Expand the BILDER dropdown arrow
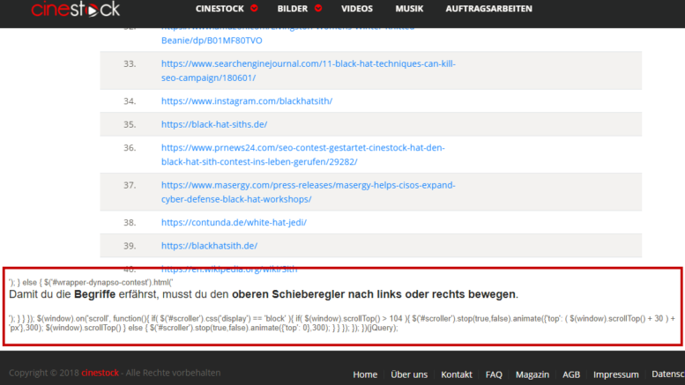This screenshot has width=685, height=385. 318,8
